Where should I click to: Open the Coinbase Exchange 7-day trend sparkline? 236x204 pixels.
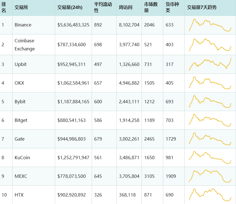pyautogui.click(x=210, y=45)
